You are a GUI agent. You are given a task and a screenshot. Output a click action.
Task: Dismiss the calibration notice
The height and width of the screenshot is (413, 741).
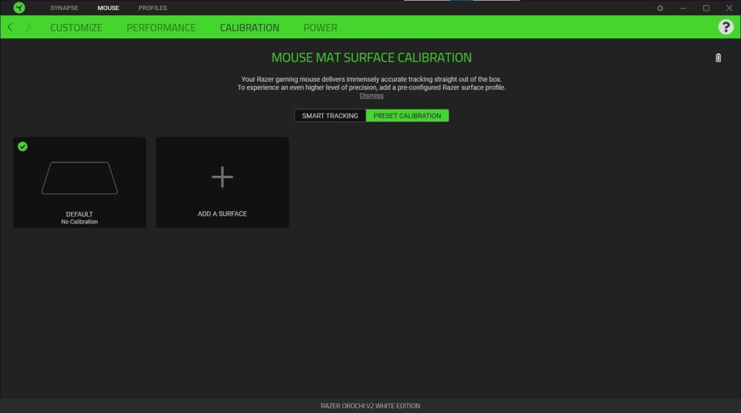click(371, 95)
